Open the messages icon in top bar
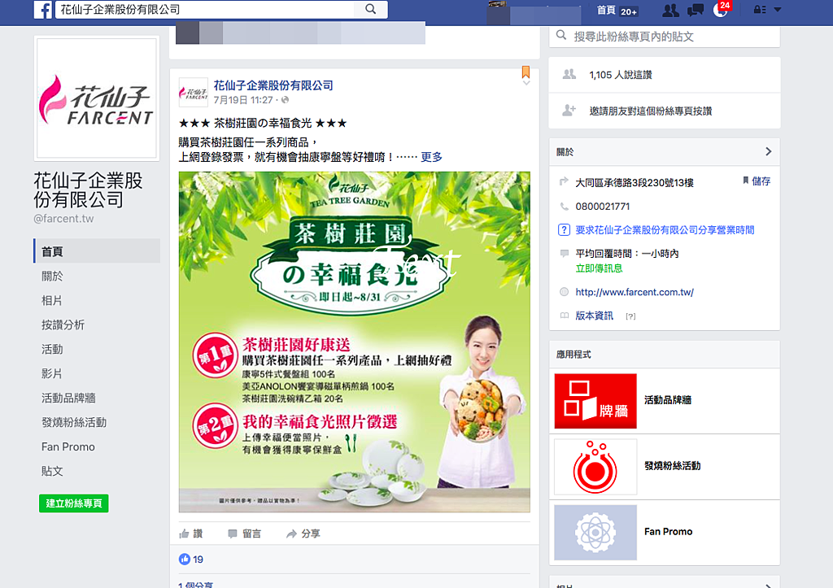Screen dimensions: 833x588 [696, 10]
